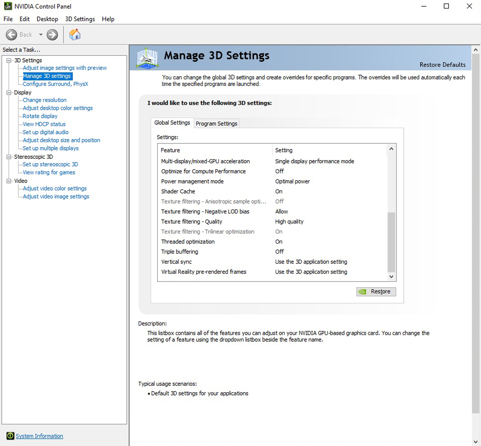Click the High quality setting value
The width and height of the screenshot is (481, 446).
pyautogui.click(x=289, y=221)
